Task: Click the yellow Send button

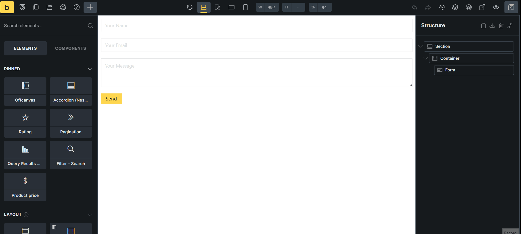Action: pyautogui.click(x=111, y=99)
